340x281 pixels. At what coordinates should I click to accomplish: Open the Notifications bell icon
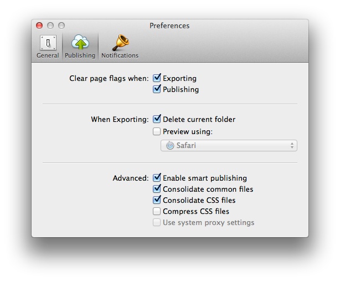click(x=121, y=42)
